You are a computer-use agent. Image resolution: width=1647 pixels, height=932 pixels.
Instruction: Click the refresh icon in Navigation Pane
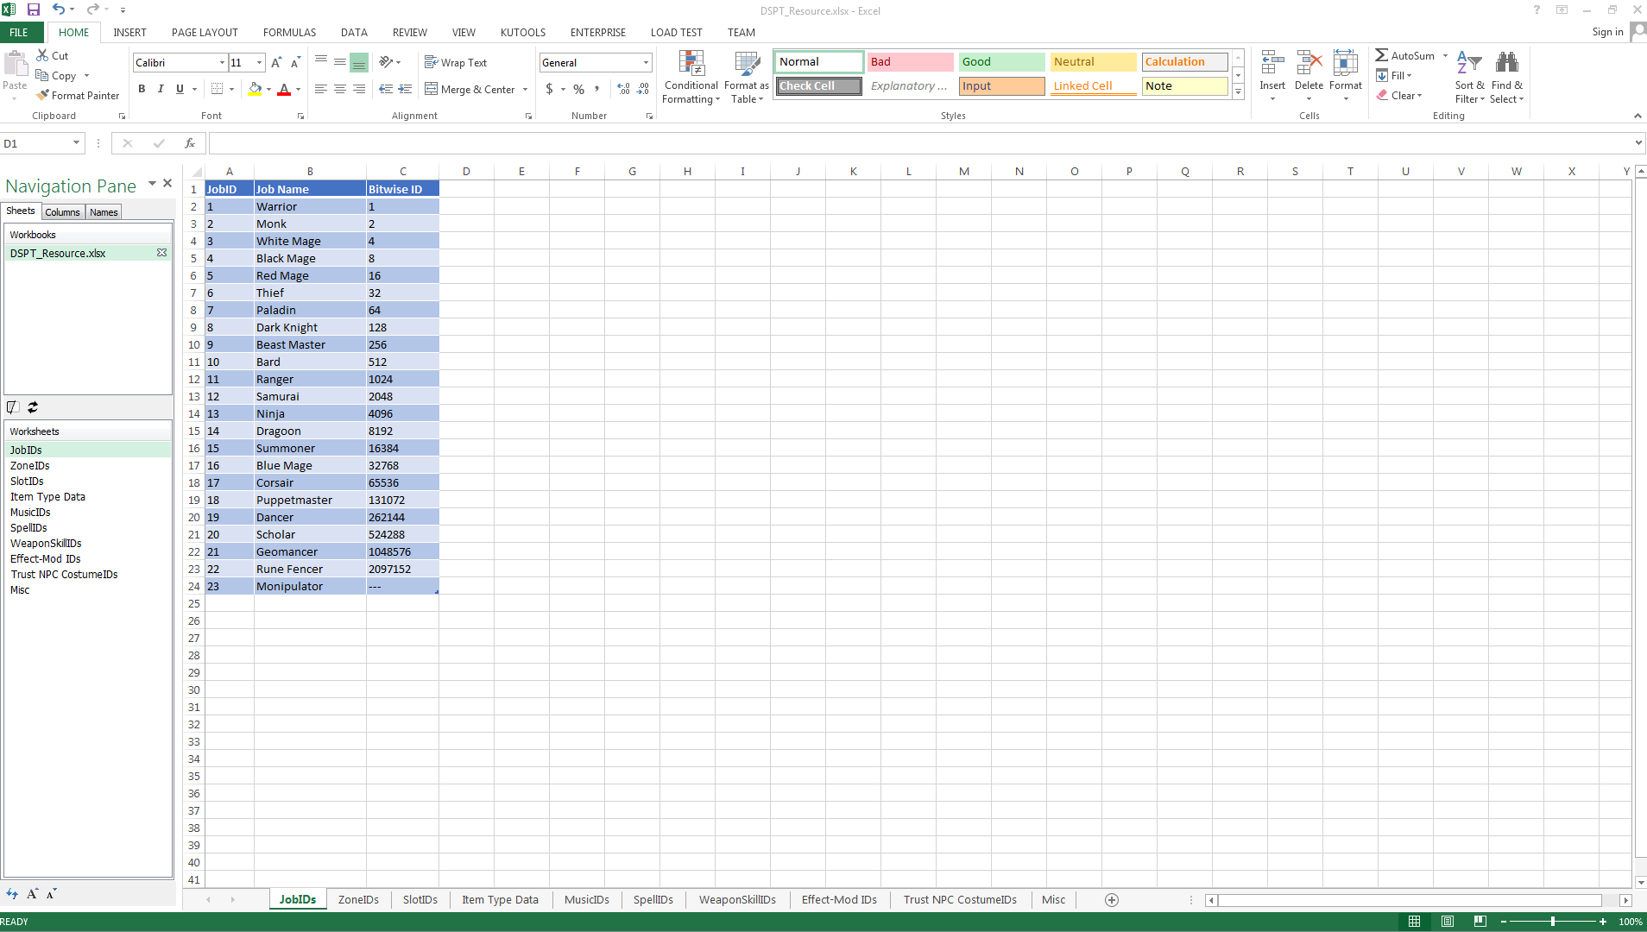[33, 407]
